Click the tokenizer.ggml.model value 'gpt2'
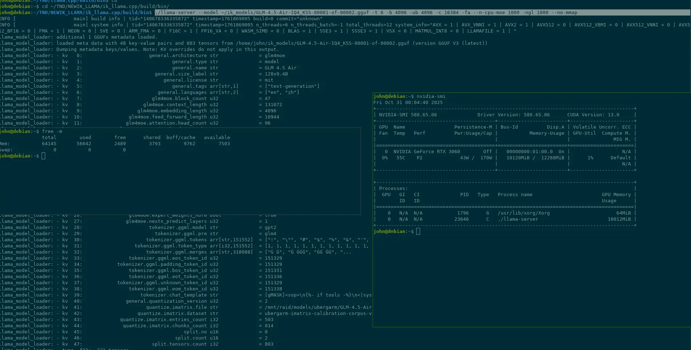This screenshot has width=691, height=350. (271, 228)
